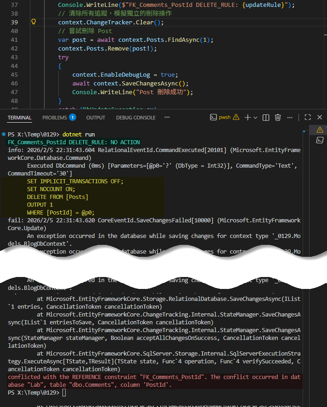
Task: Select the TERMINAL tab
Action: (x=20, y=118)
